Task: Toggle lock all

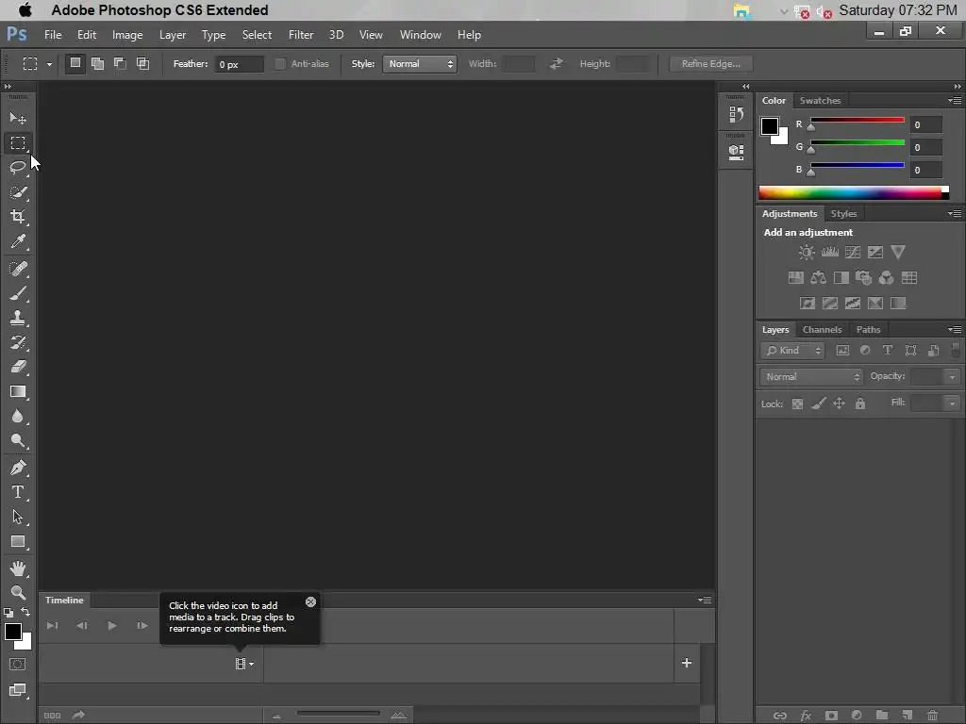Action: click(860, 403)
